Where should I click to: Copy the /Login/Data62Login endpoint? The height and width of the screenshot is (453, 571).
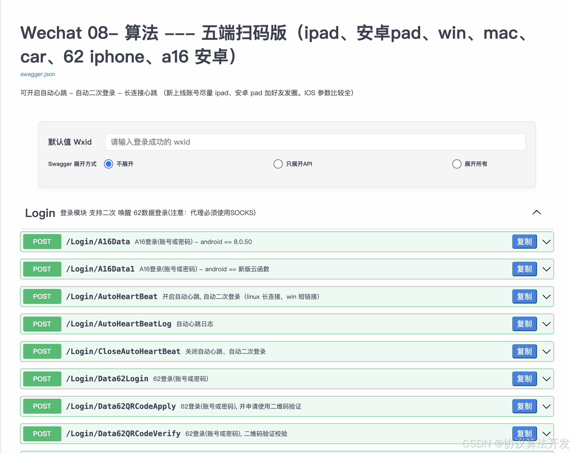coord(524,379)
